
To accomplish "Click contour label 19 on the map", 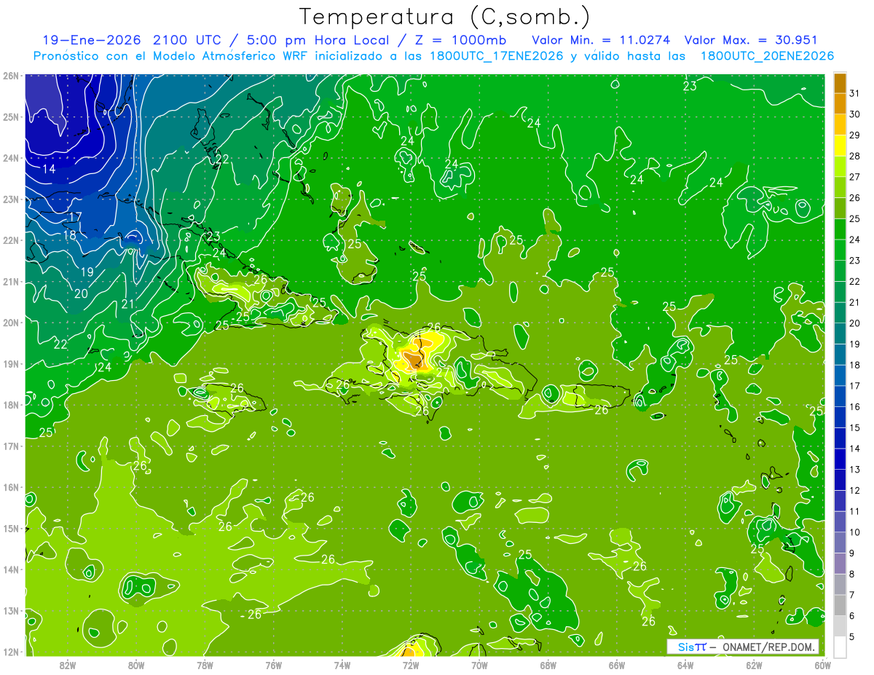I will (x=87, y=272).
